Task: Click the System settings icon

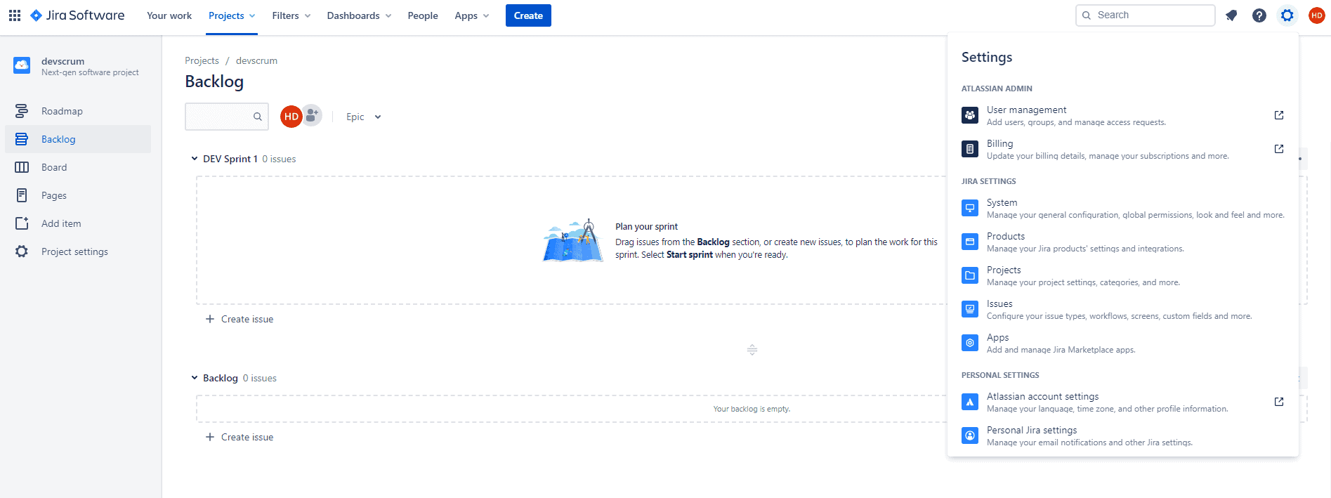Action: pyautogui.click(x=970, y=208)
